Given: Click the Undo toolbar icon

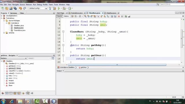Looking at the screenshot, I should click(21, 8).
